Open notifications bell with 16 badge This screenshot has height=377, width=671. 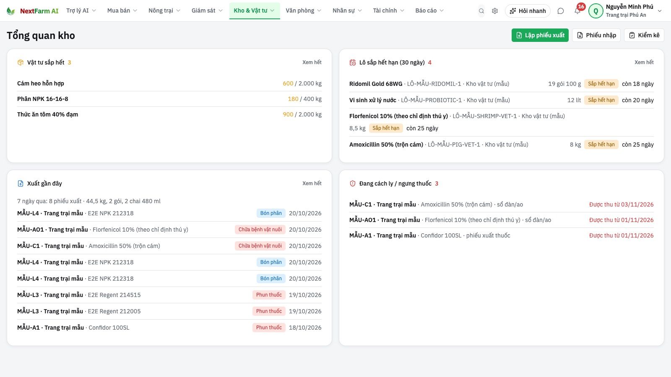(x=577, y=11)
